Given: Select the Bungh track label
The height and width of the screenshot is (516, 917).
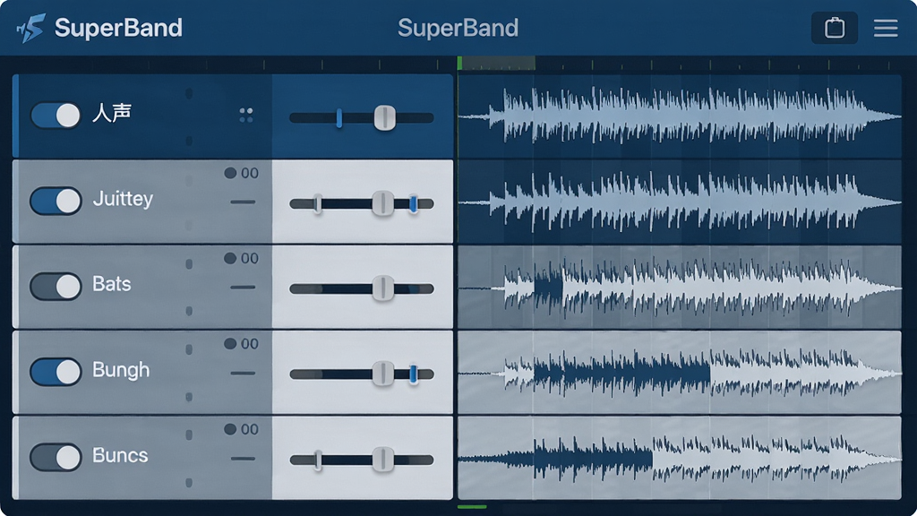Looking at the screenshot, I should [x=121, y=370].
